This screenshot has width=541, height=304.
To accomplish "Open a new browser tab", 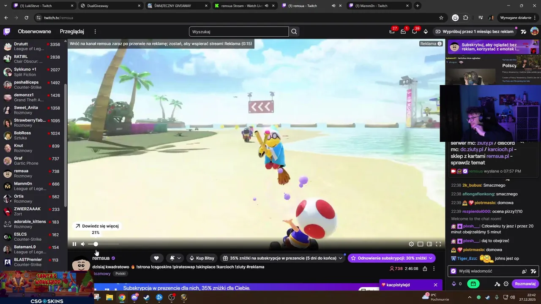I will pyautogui.click(x=418, y=5).
